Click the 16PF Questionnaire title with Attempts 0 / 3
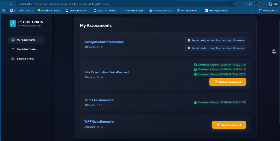 (99, 122)
